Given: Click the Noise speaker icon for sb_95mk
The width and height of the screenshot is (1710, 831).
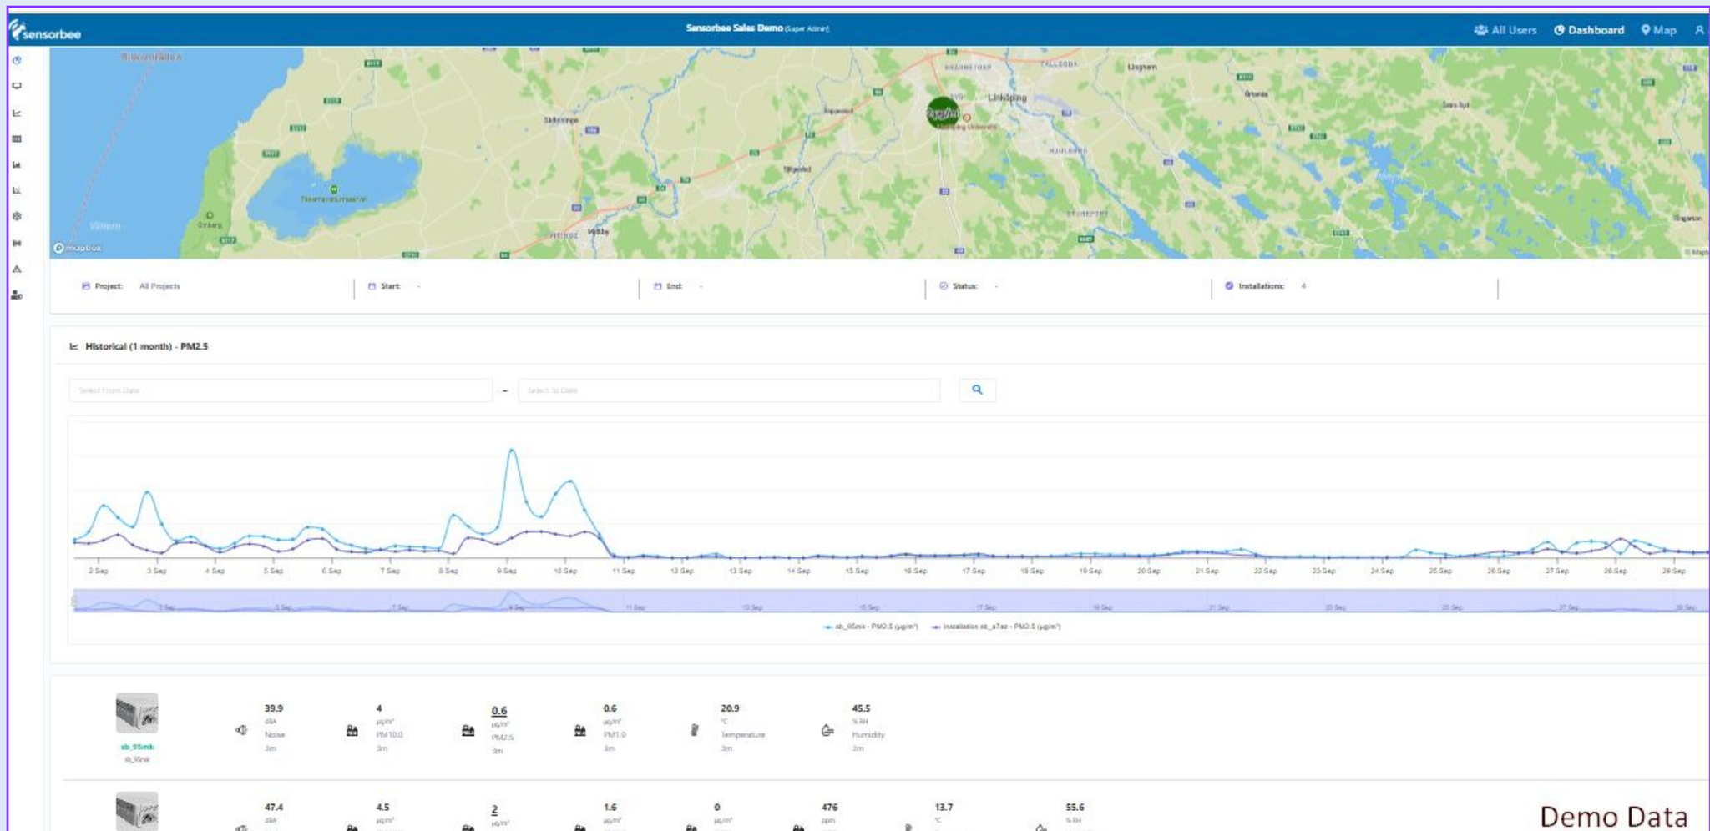Looking at the screenshot, I should (x=241, y=730).
